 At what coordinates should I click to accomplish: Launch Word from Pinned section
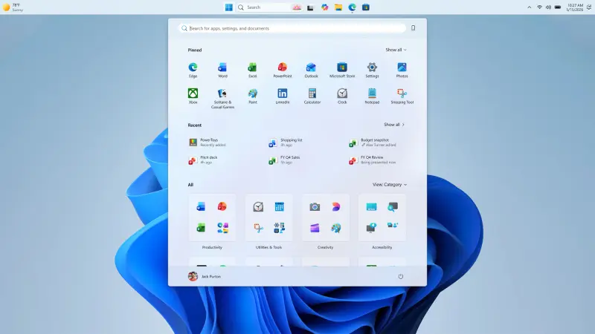222,70
